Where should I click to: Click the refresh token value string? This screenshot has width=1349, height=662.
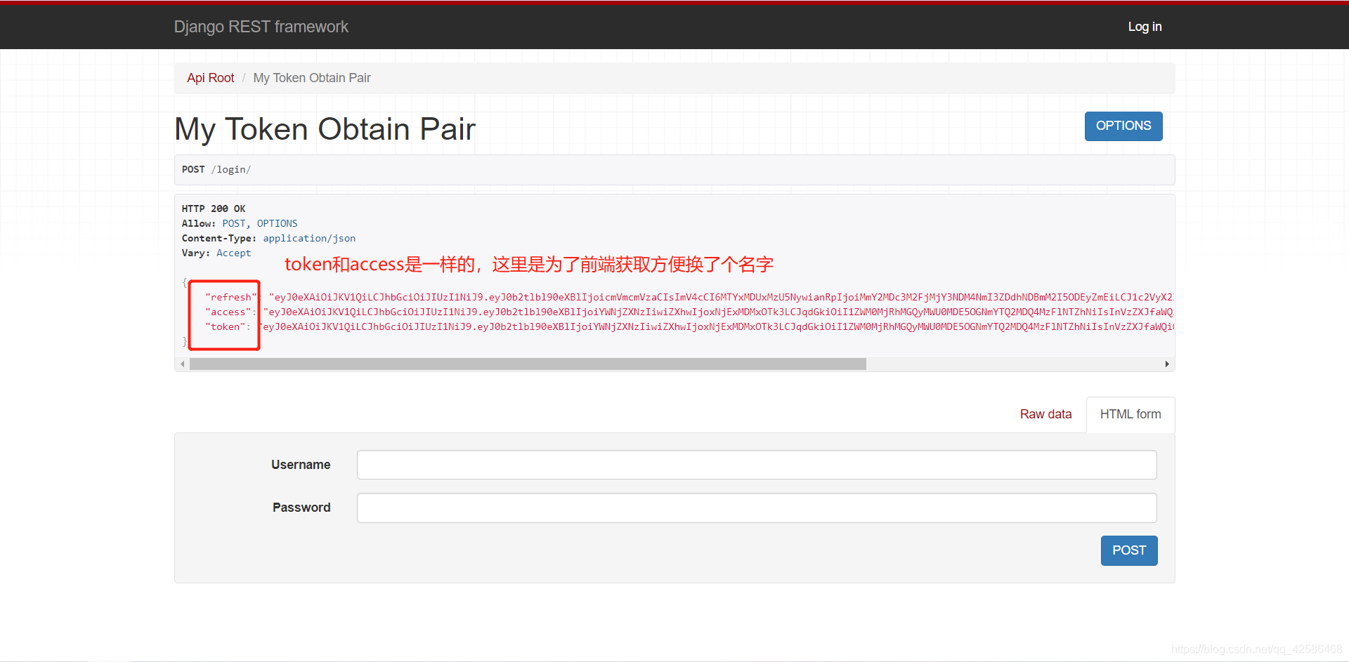coord(722,297)
